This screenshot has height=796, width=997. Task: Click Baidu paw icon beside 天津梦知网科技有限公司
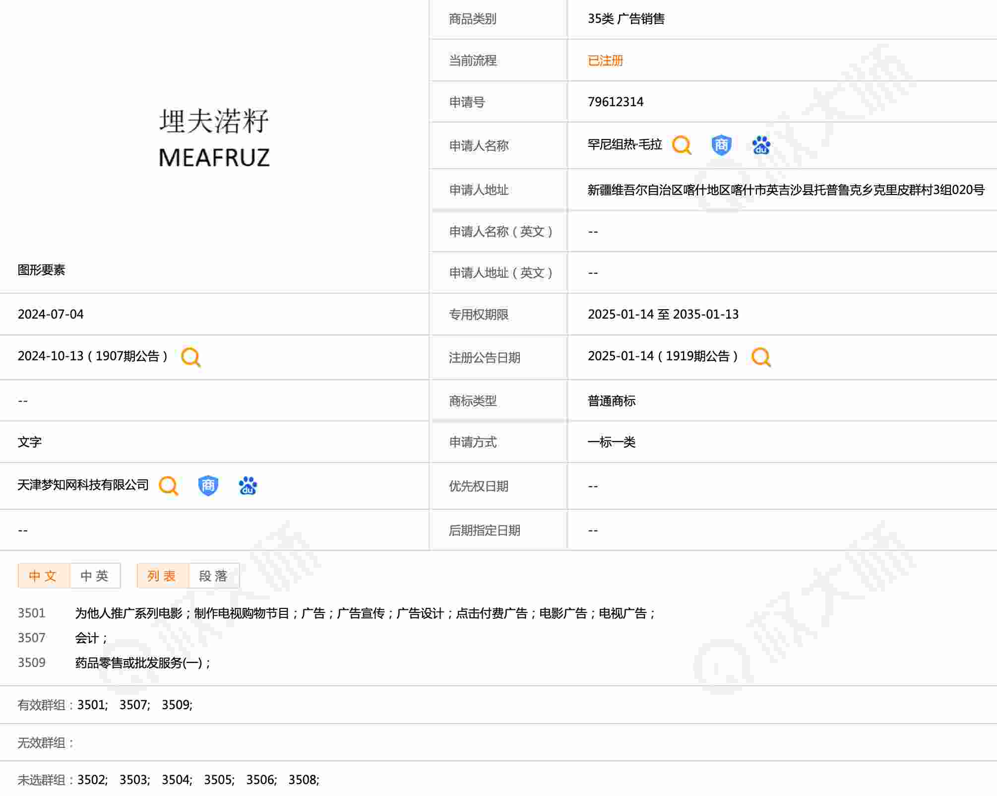248,485
